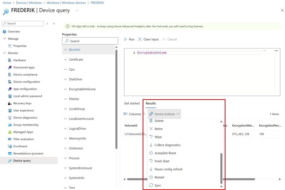The height and width of the screenshot is (190, 285).
Task: Click the Enrollment icon
Action: [10, 146]
